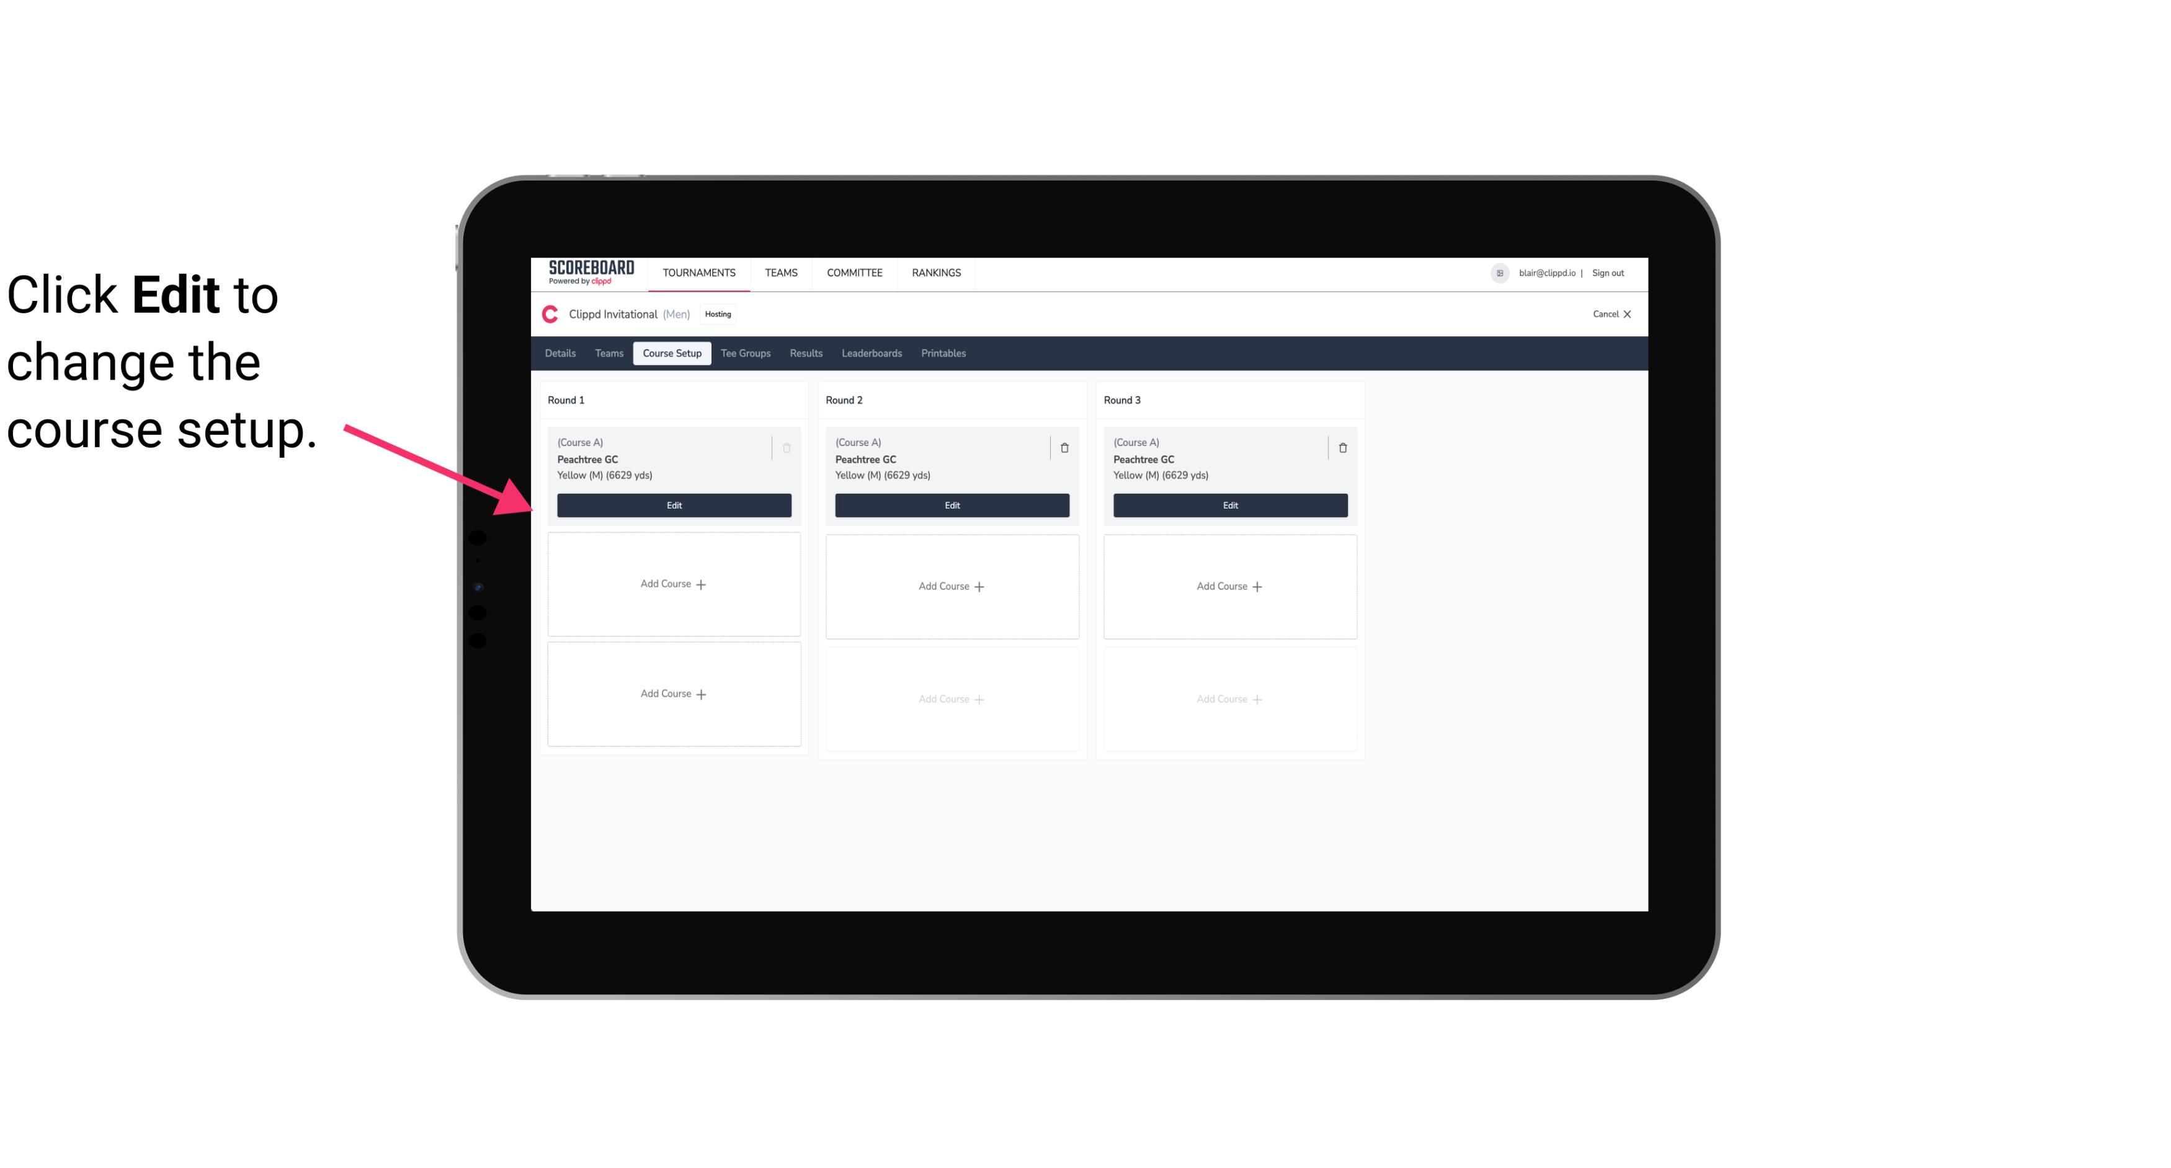This screenshot has width=2171, height=1168.
Task: Click the Tee Groups tab
Action: [x=746, y=352]
